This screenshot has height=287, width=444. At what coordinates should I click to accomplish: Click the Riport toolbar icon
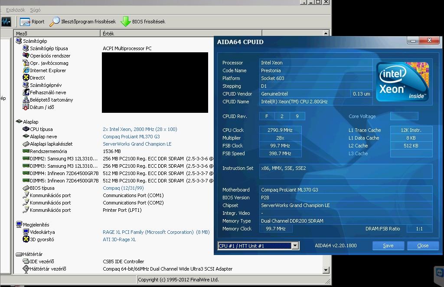[25, 22]
